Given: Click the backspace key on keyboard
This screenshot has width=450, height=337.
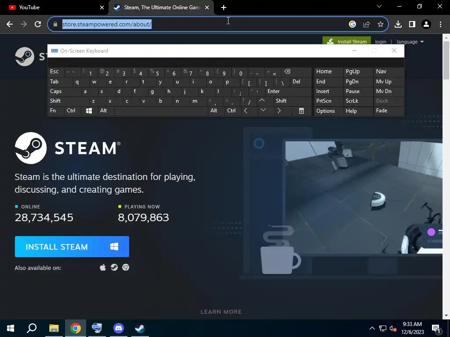Looking at the screenshot, I should pyautogui.click(x=297, y=72).
